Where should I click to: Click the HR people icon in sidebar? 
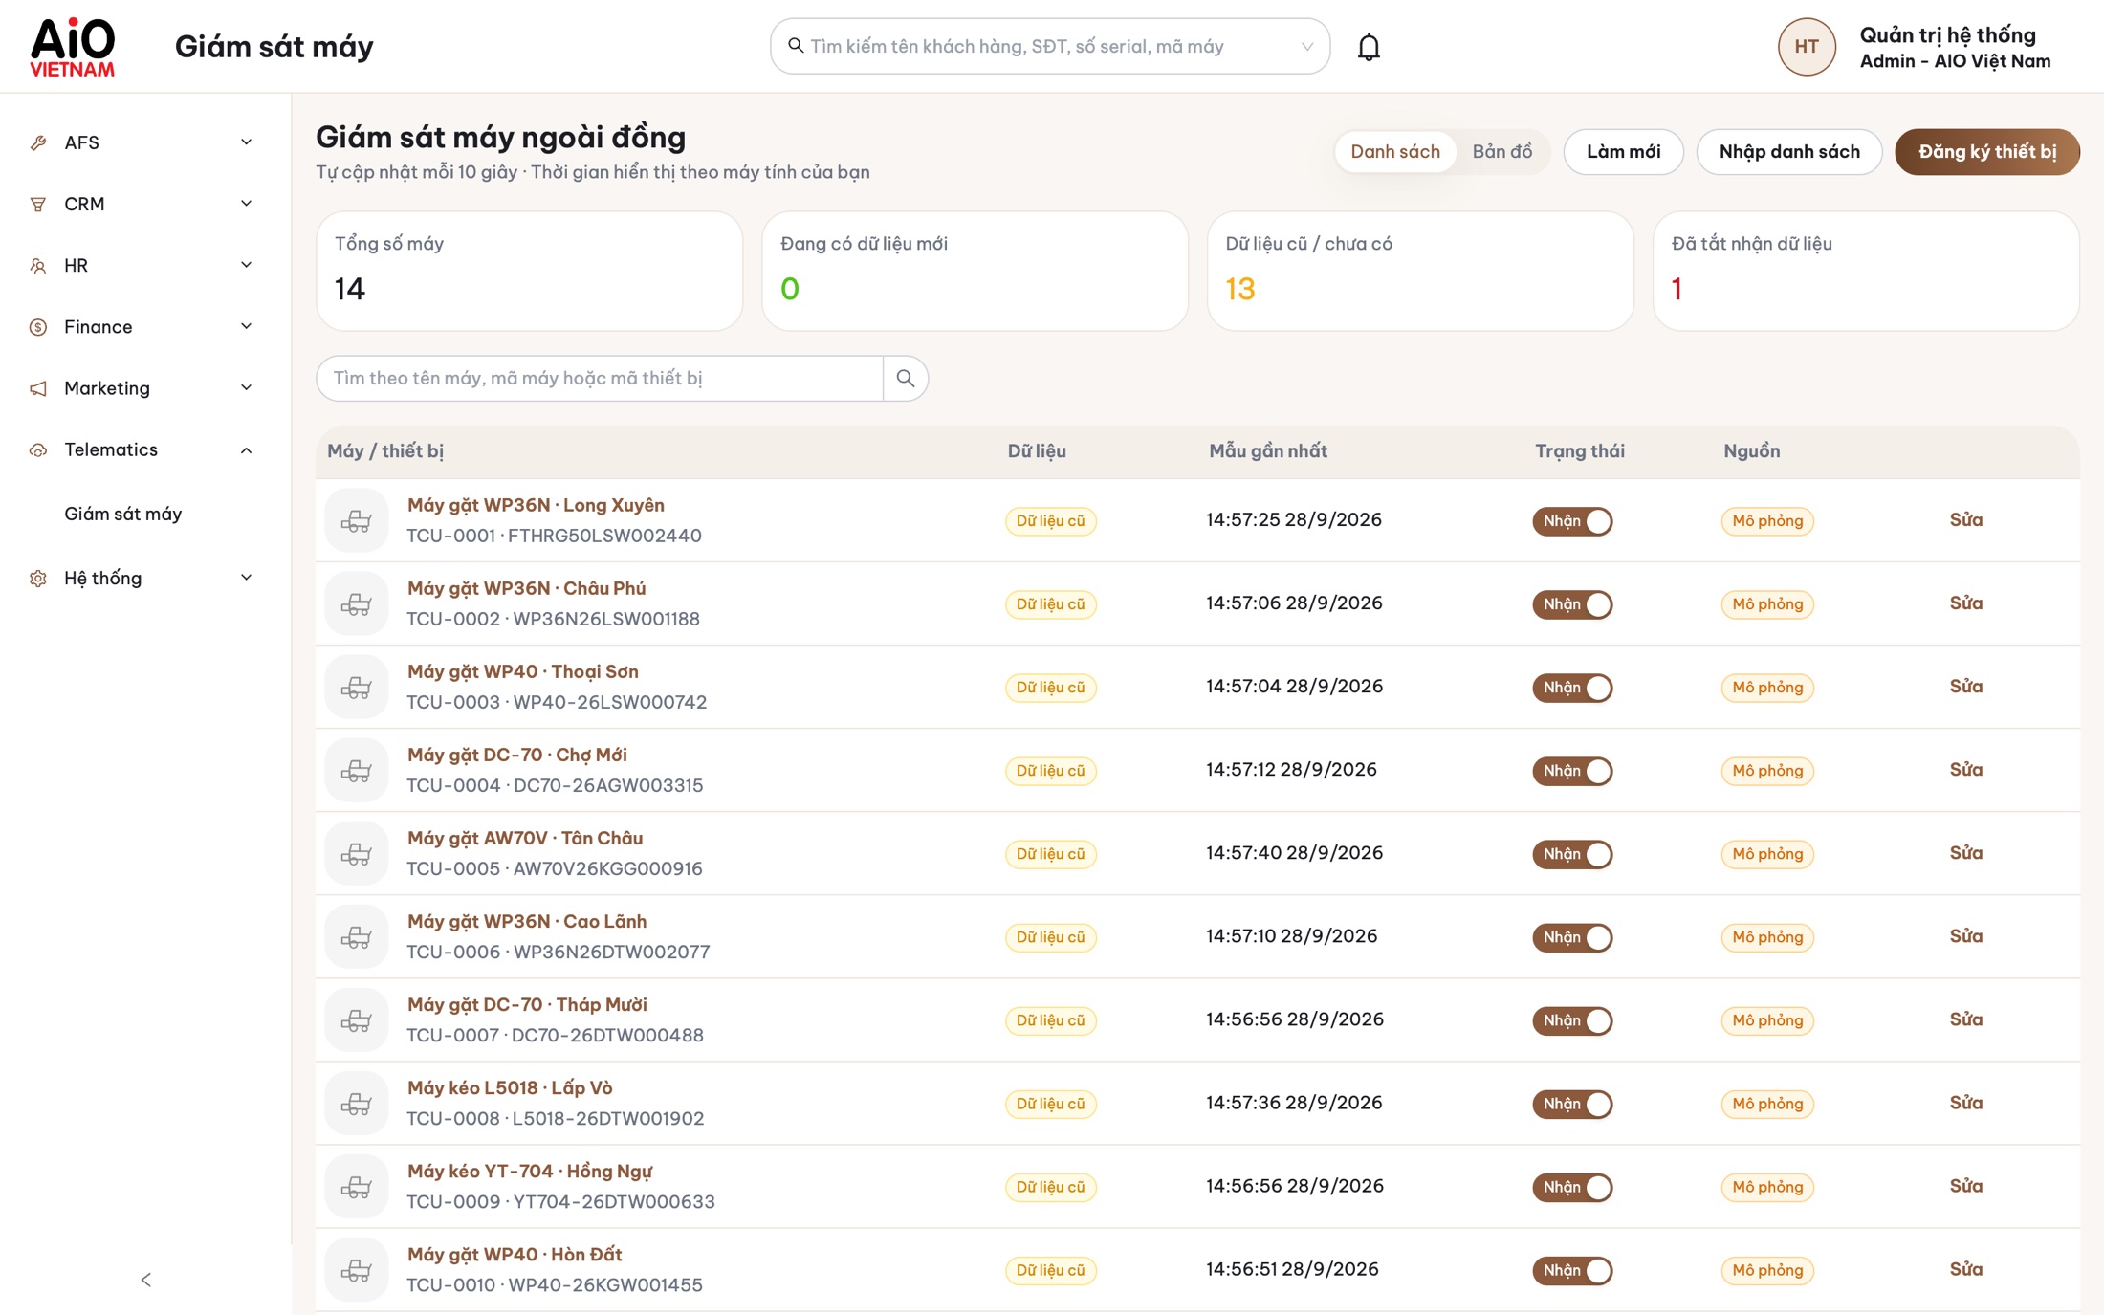point(38,265)
